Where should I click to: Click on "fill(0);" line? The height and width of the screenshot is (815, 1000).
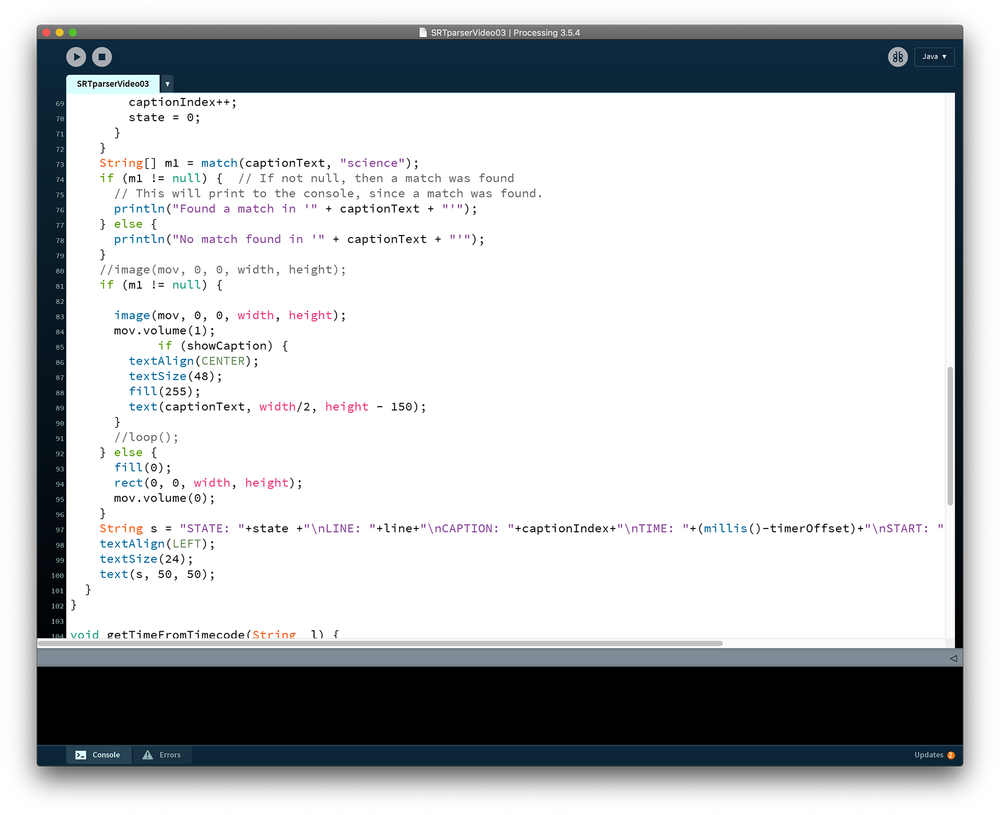142,468
